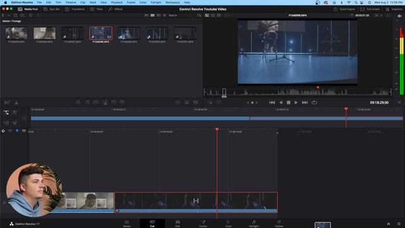The width and height of the screenshot is (405, 228).
Task: Switch viewer to Timeline mode
Action: (x=219, y=15)
